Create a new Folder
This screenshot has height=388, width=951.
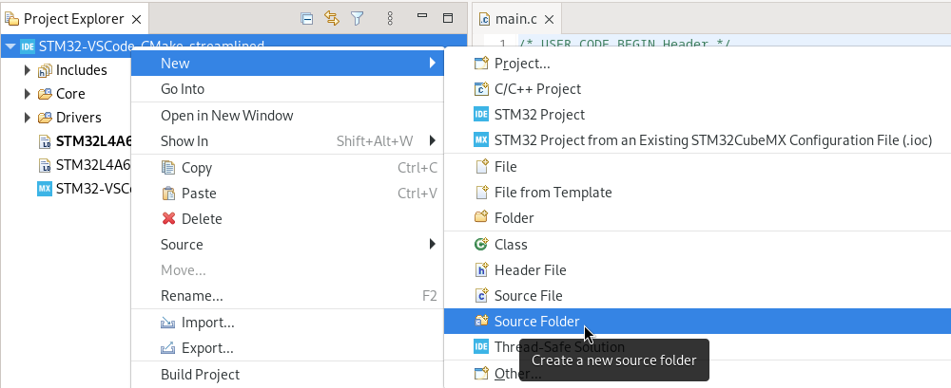pyautogui.click(x=697, y=218)
